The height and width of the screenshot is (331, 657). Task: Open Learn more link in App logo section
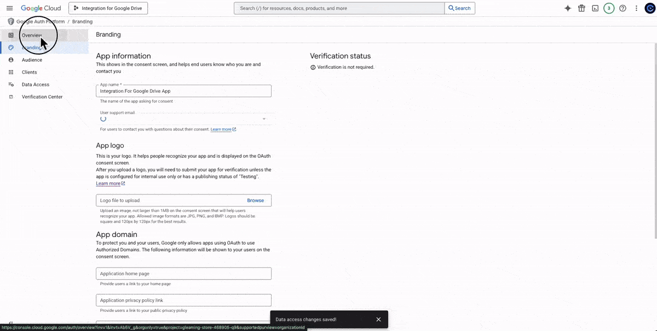111,184
